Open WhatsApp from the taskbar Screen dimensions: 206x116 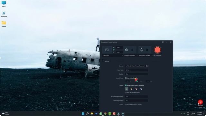click(101, 114)
